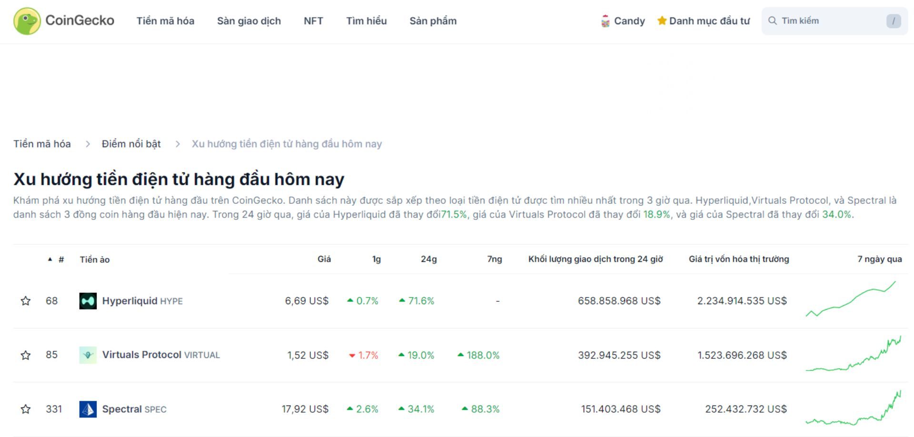Click the search magnifier icon

pyautogui.click(x=773, y=20)
